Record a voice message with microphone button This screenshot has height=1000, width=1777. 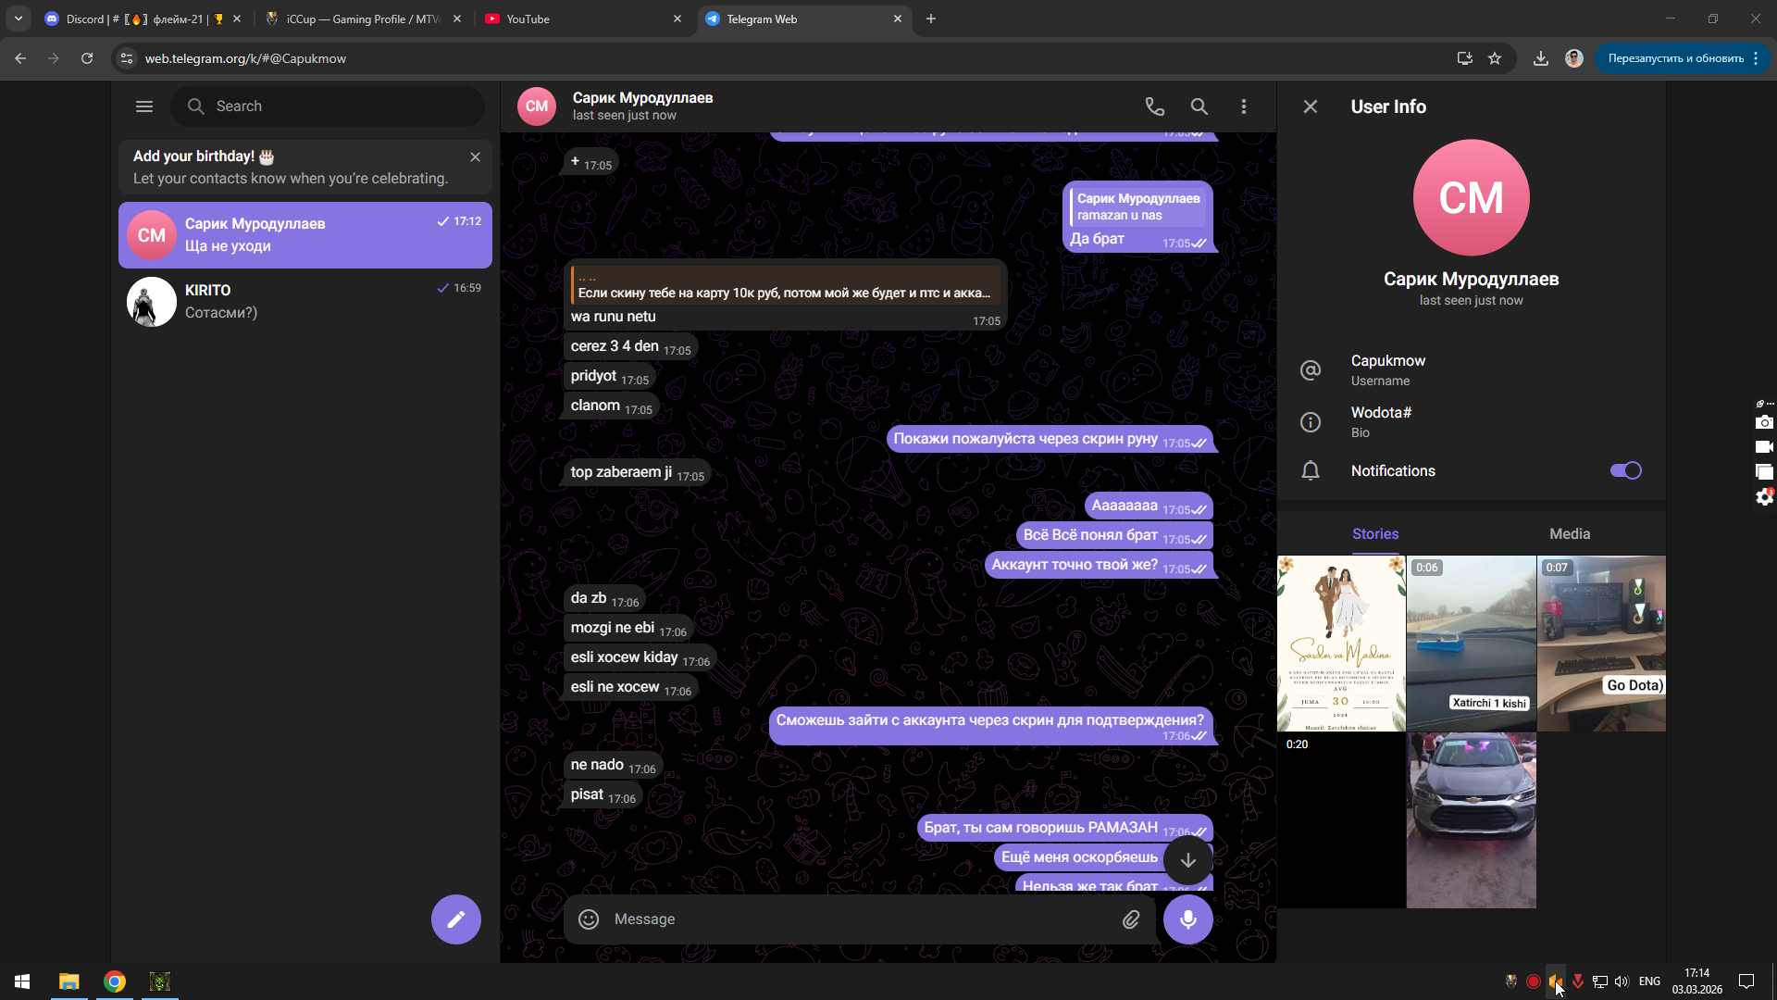click(1187, 919)
